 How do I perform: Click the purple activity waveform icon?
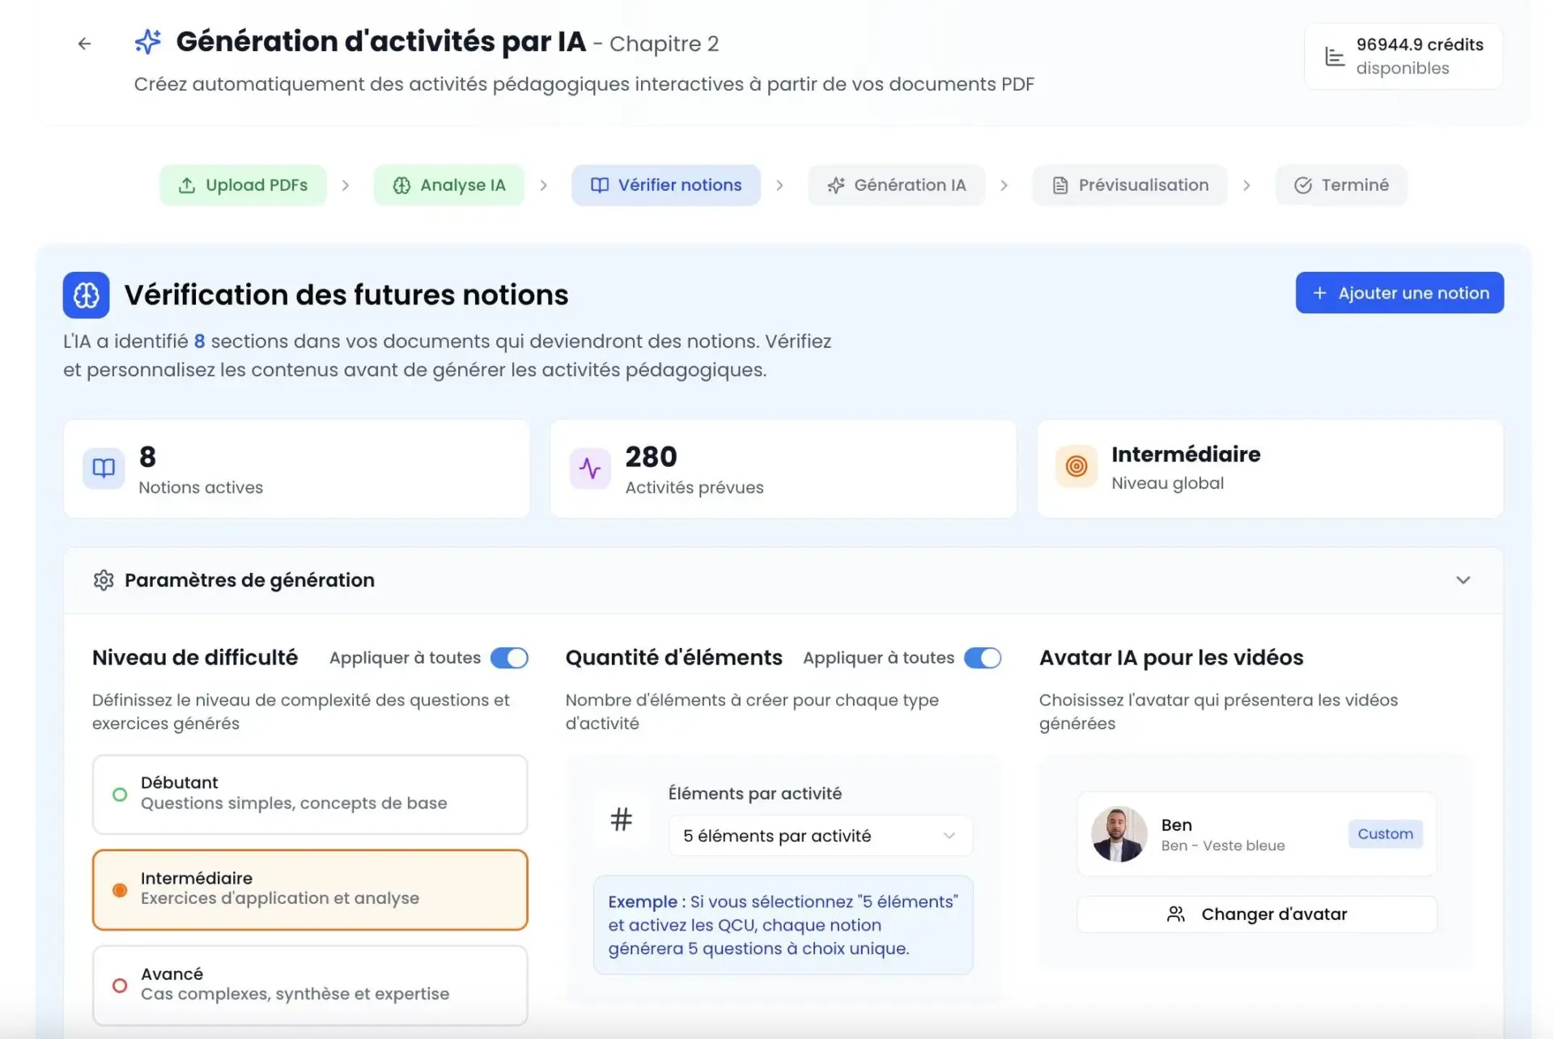[590, 468]
